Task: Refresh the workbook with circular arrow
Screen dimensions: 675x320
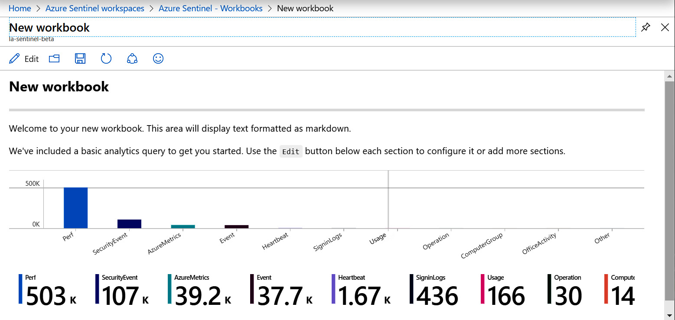Action: pyautogui.click(x=106, y=58)
